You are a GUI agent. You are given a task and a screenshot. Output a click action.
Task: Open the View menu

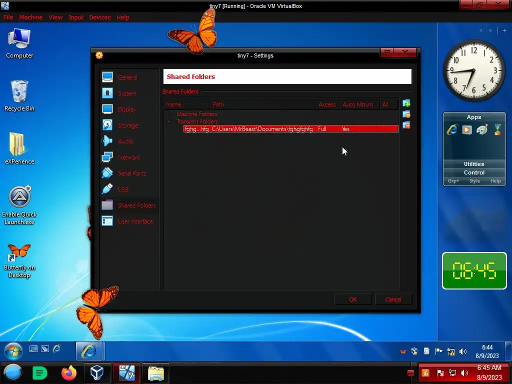point(55,17)
